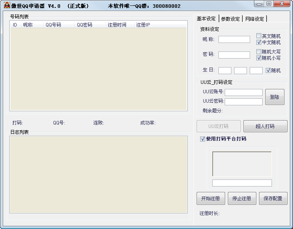Click the 成功率 status label
The width and height of the screenshot is (293, 229).
(148, 123)
